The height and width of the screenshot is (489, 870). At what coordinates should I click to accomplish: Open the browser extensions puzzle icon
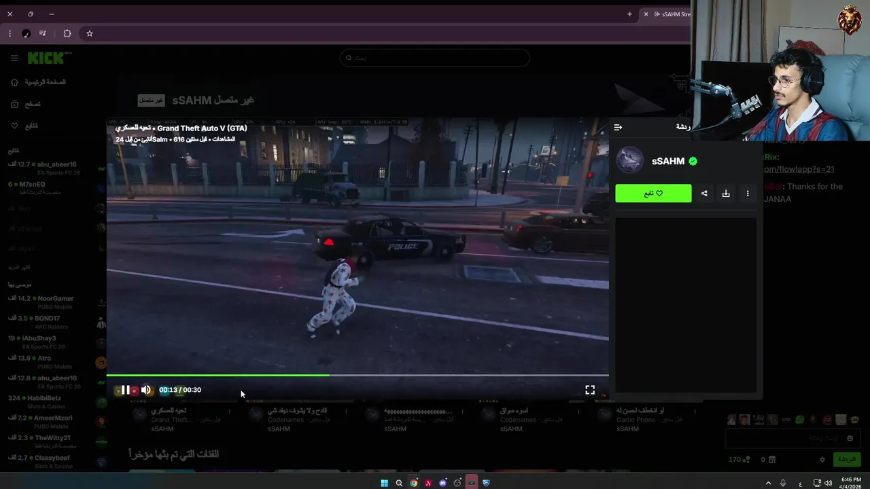[67, 33]
